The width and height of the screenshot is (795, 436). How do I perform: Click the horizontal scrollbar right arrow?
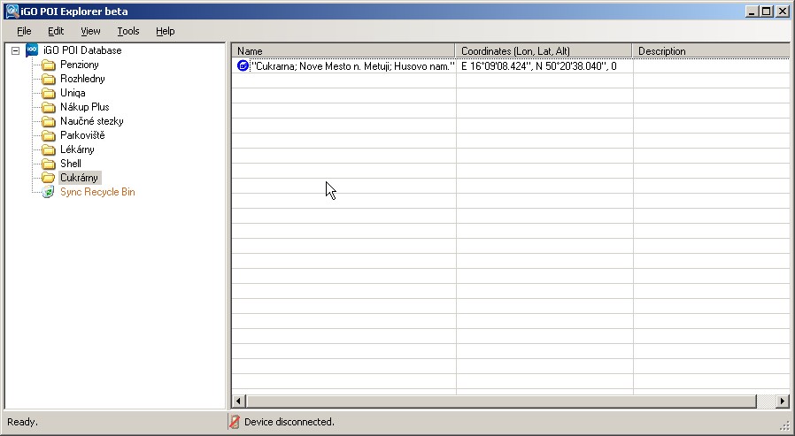pyautogui.click(x=782, y=402)
